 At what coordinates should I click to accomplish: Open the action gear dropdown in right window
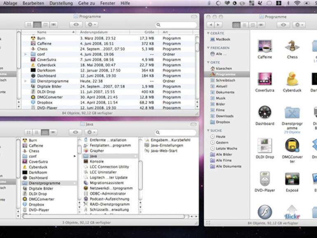point(298,25)
